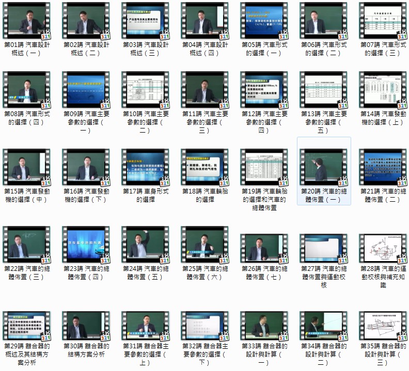Viewport: 409px width, 371px height.
Task: Select thumbnail 第35講 離合器的設計與計算（三）
Action: (383, 328)
